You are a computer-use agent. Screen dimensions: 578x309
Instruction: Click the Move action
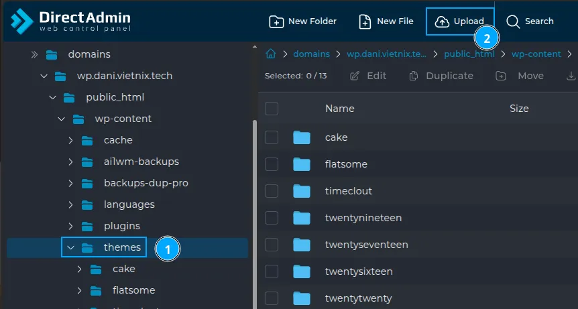click(x=520, y=76)
